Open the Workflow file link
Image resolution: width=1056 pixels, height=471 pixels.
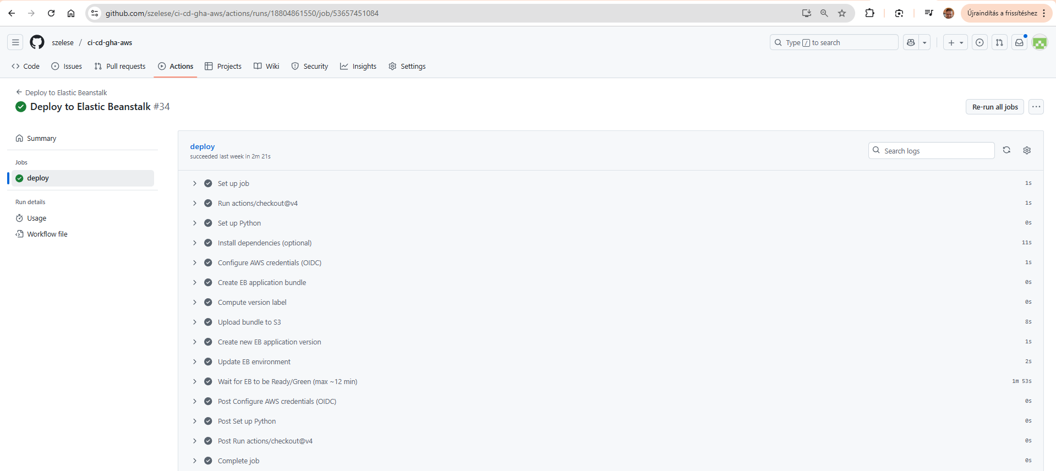(47, 234)
